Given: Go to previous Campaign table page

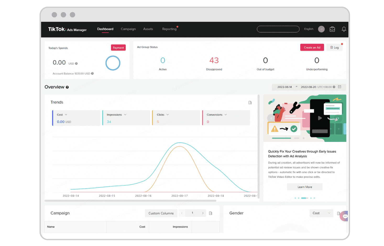Looking at the screenshot, I should (x=182, y=213).
